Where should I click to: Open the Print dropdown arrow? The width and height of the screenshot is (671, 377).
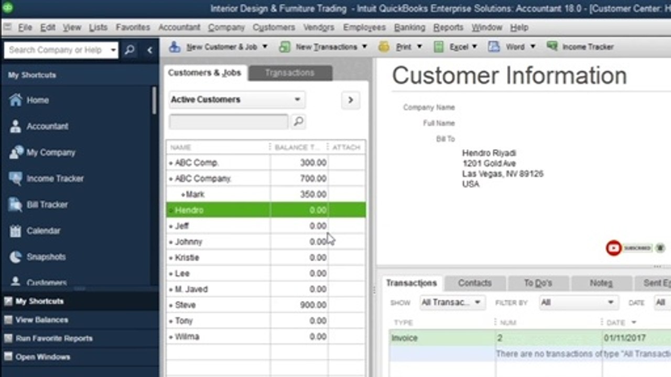click(x=419, y=47)
